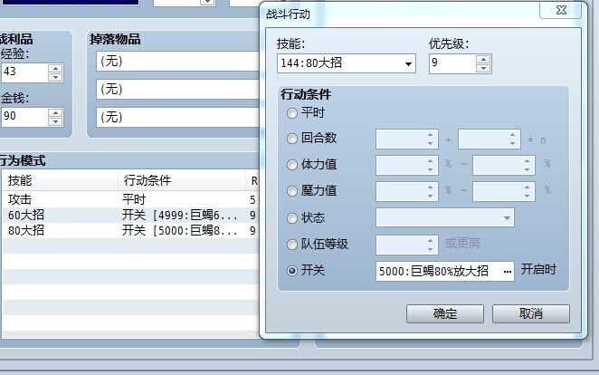Click condition 开关 [4999:巨蝎6... cell
Viewport: 599px width, 375px height.
coord(182,216)
